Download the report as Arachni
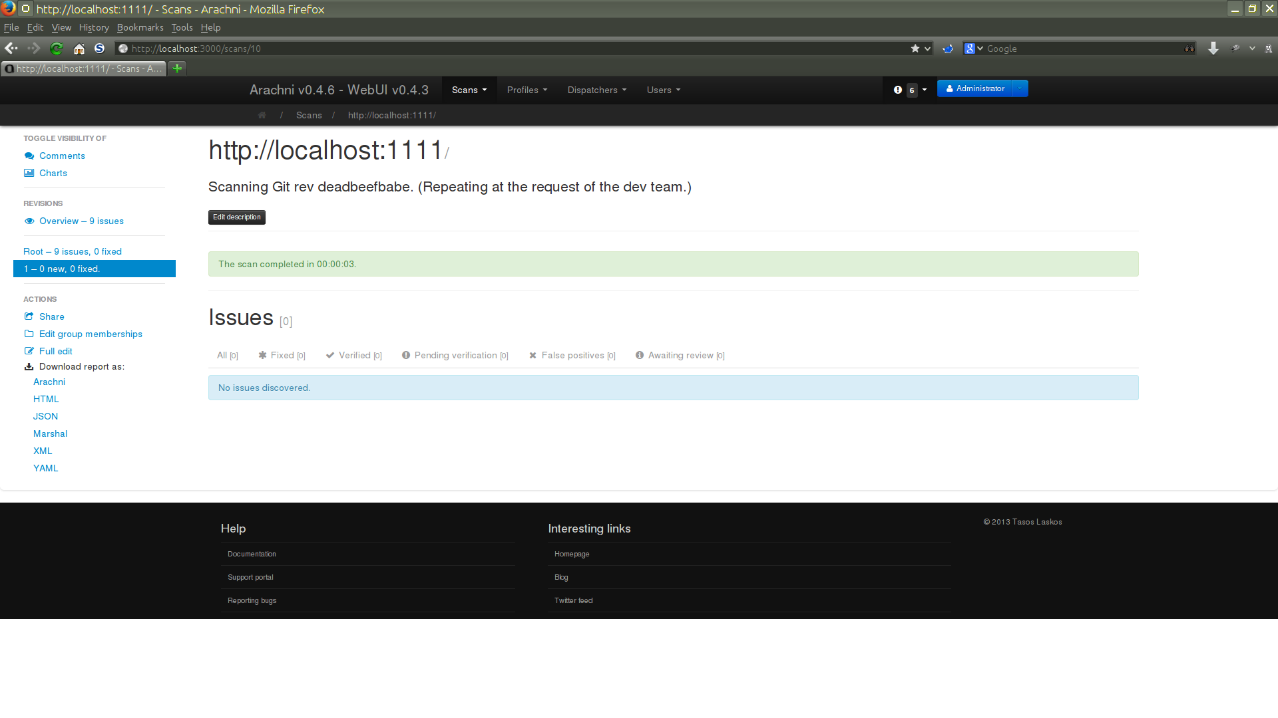 [49, 382]
